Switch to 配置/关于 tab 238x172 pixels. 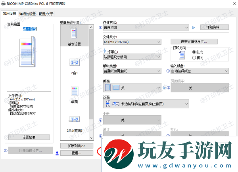[46, 14]
